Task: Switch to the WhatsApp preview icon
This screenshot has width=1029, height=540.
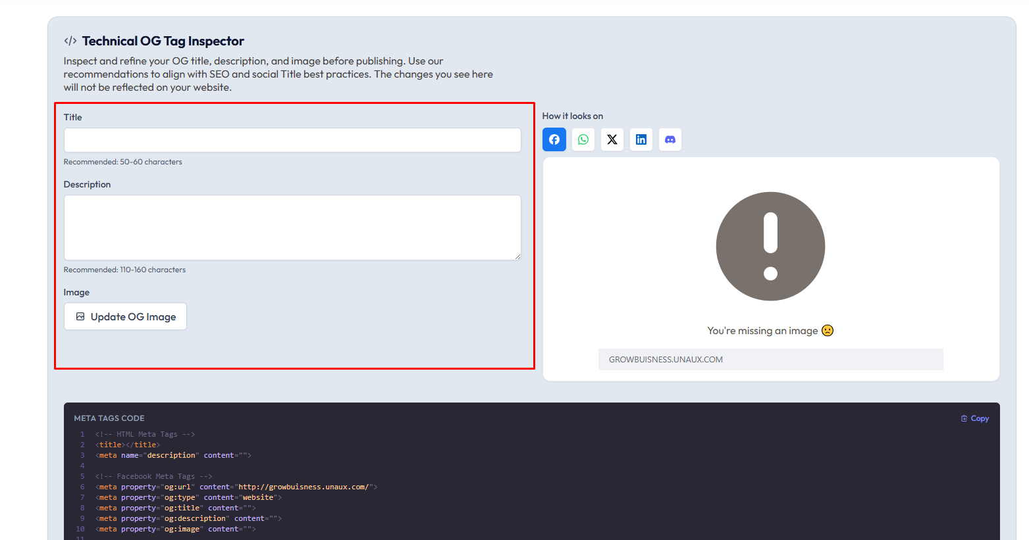Action: tap(583, 139)
